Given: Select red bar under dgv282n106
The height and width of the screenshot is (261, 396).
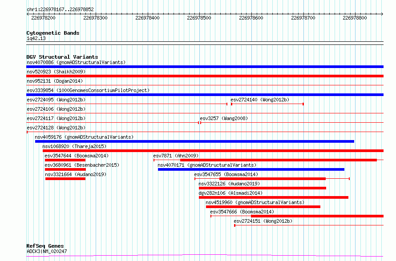Looking at the screenshot, I should click(274, 197).
